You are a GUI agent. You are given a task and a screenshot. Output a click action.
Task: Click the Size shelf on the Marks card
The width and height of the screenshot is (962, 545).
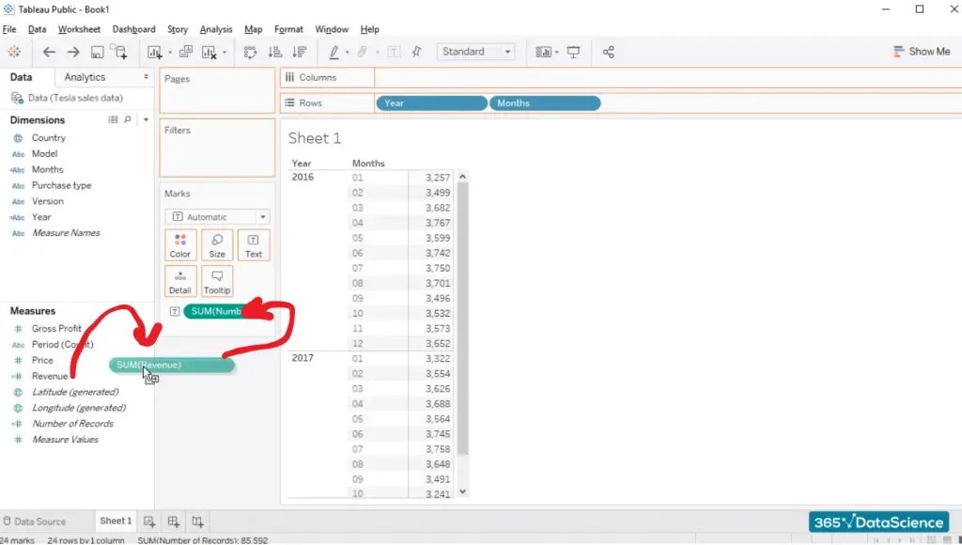tap(217, 244)
